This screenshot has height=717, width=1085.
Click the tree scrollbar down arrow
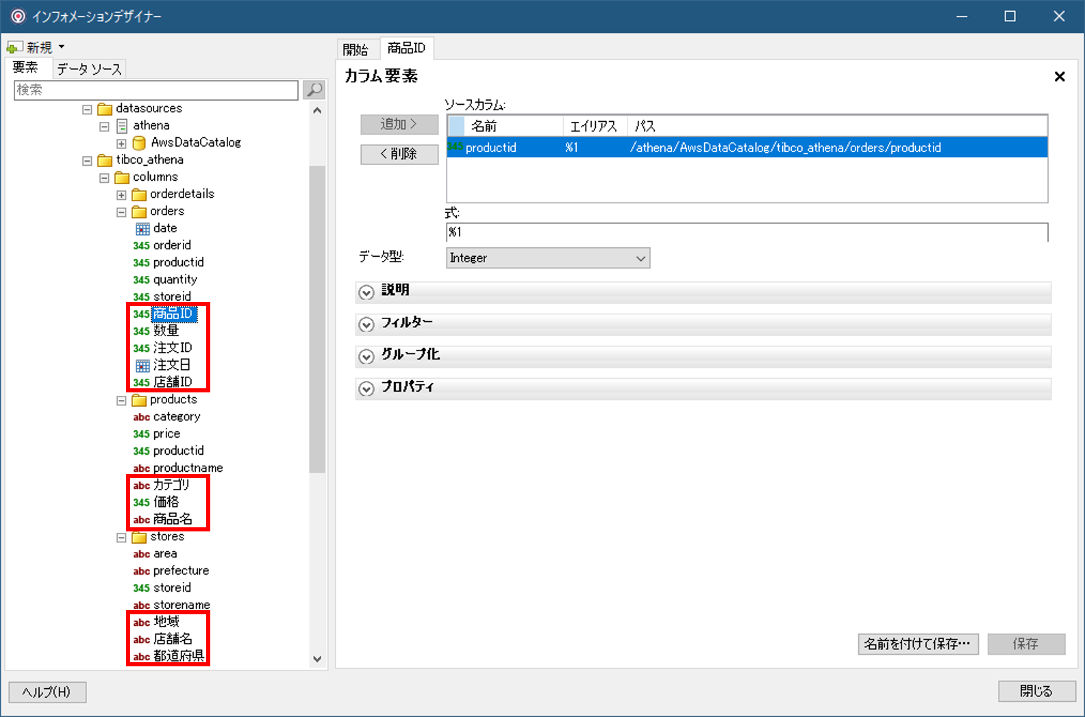click(x=317, y=659)
